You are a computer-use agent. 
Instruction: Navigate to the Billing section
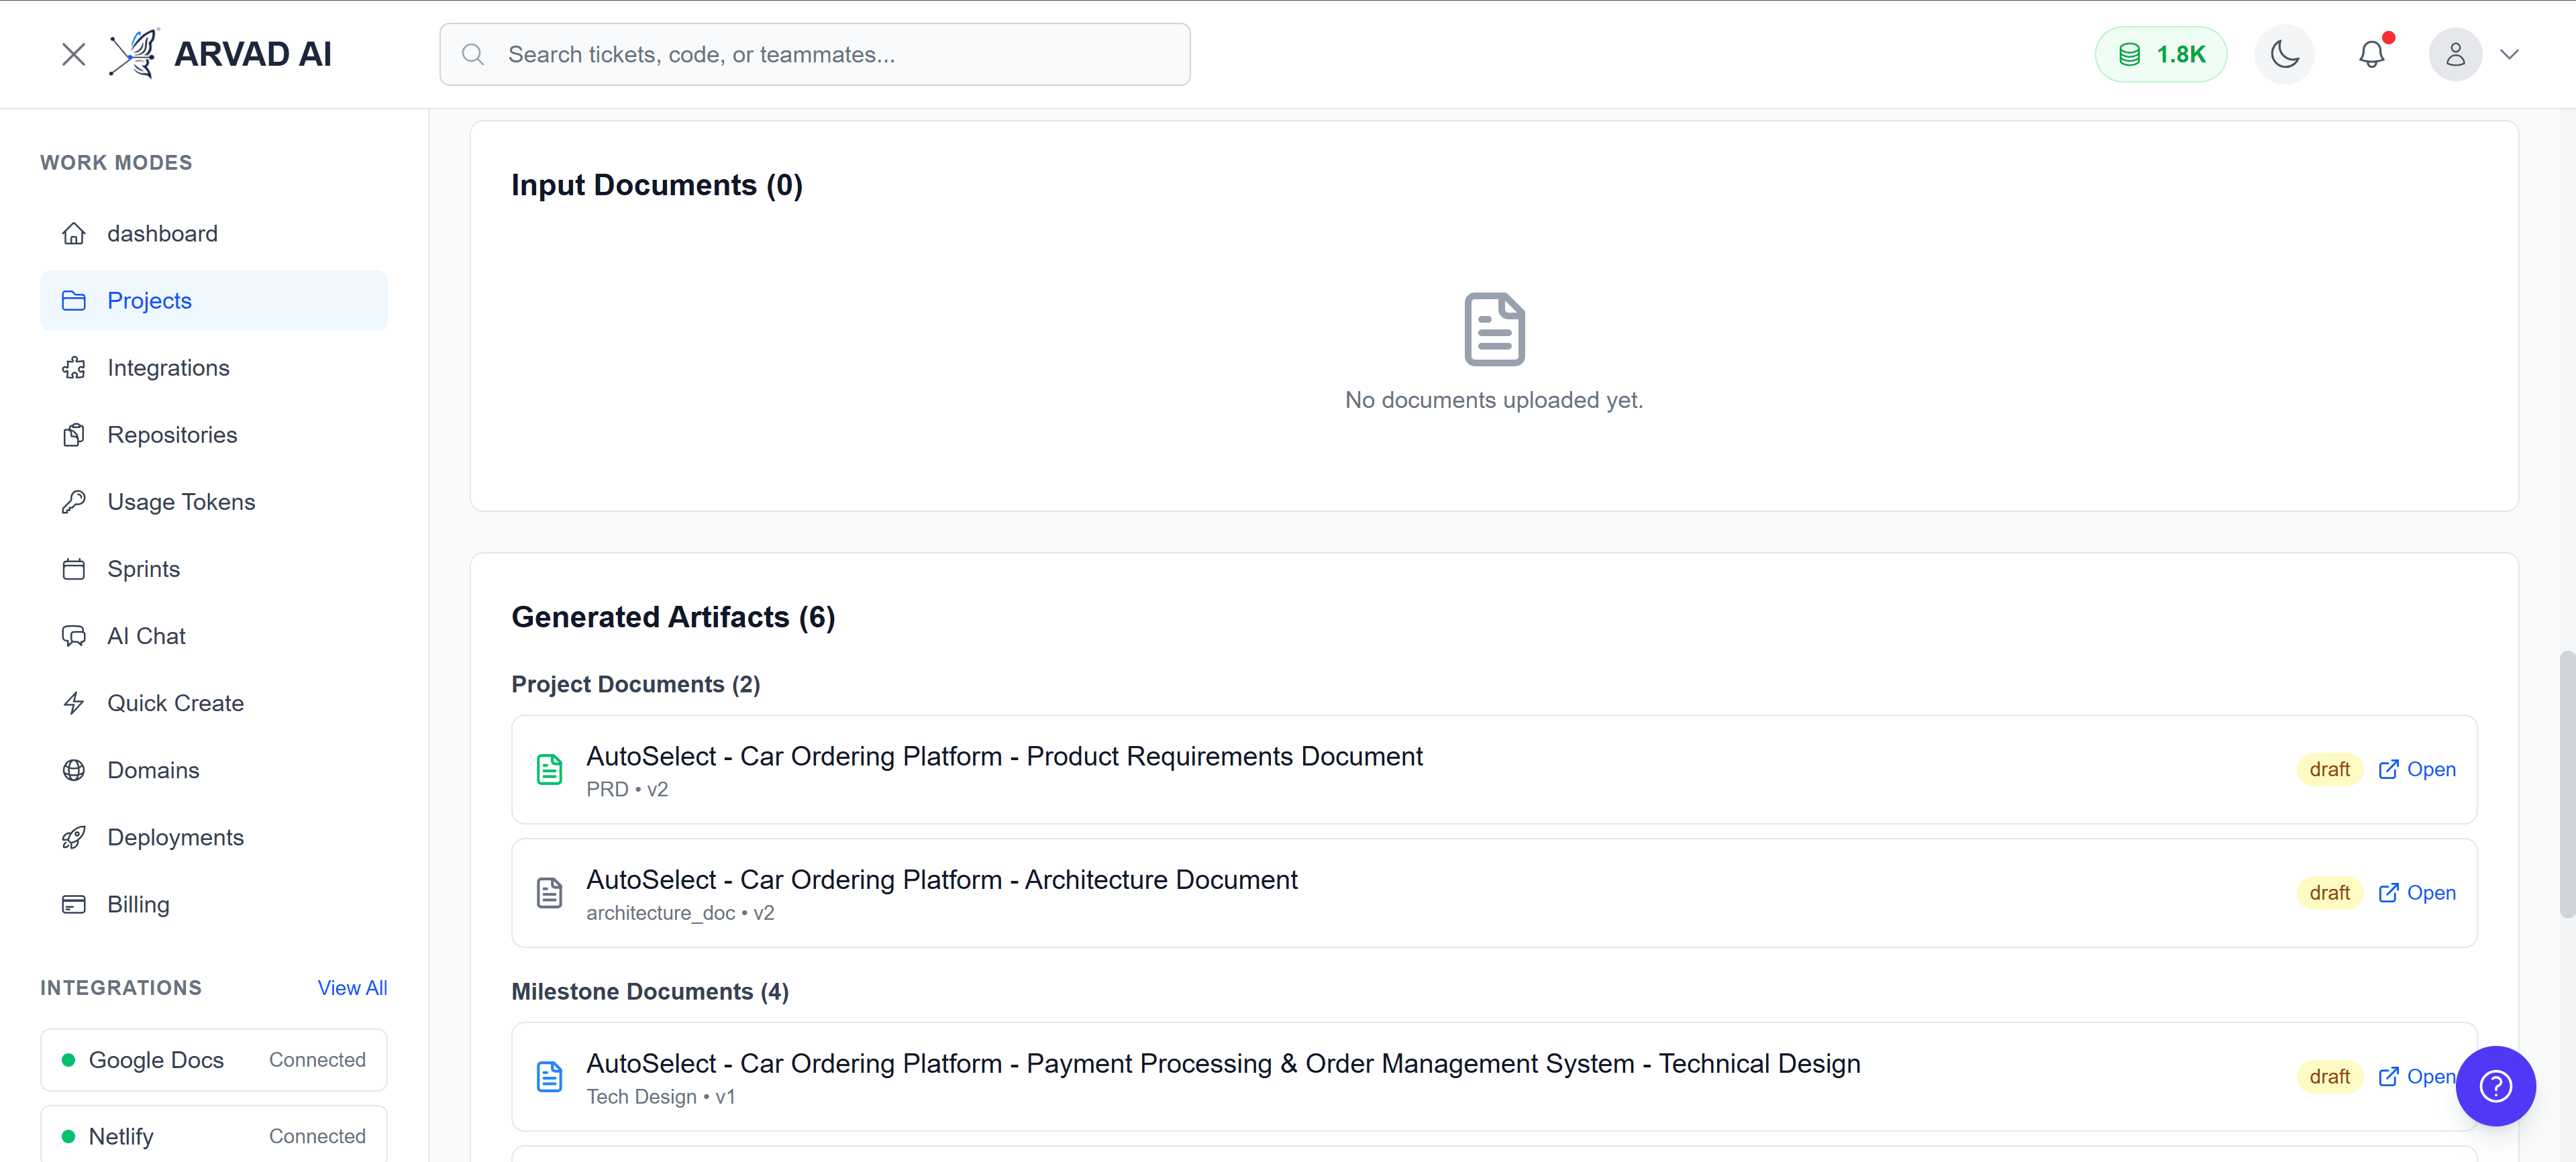pyautogui.click(x=138, y=904)
